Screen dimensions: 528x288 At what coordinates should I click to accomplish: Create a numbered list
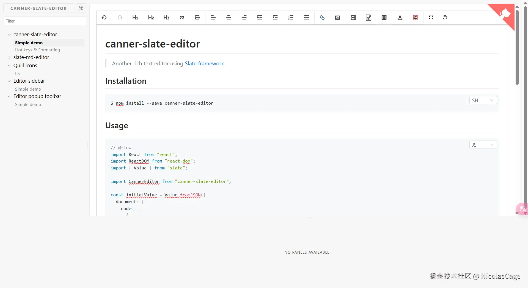(x=291, y=18)
